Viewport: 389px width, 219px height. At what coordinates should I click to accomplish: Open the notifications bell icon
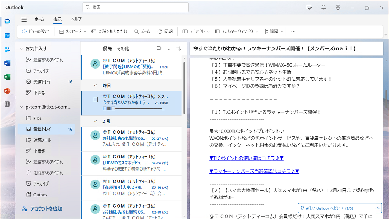click(323, 7)
